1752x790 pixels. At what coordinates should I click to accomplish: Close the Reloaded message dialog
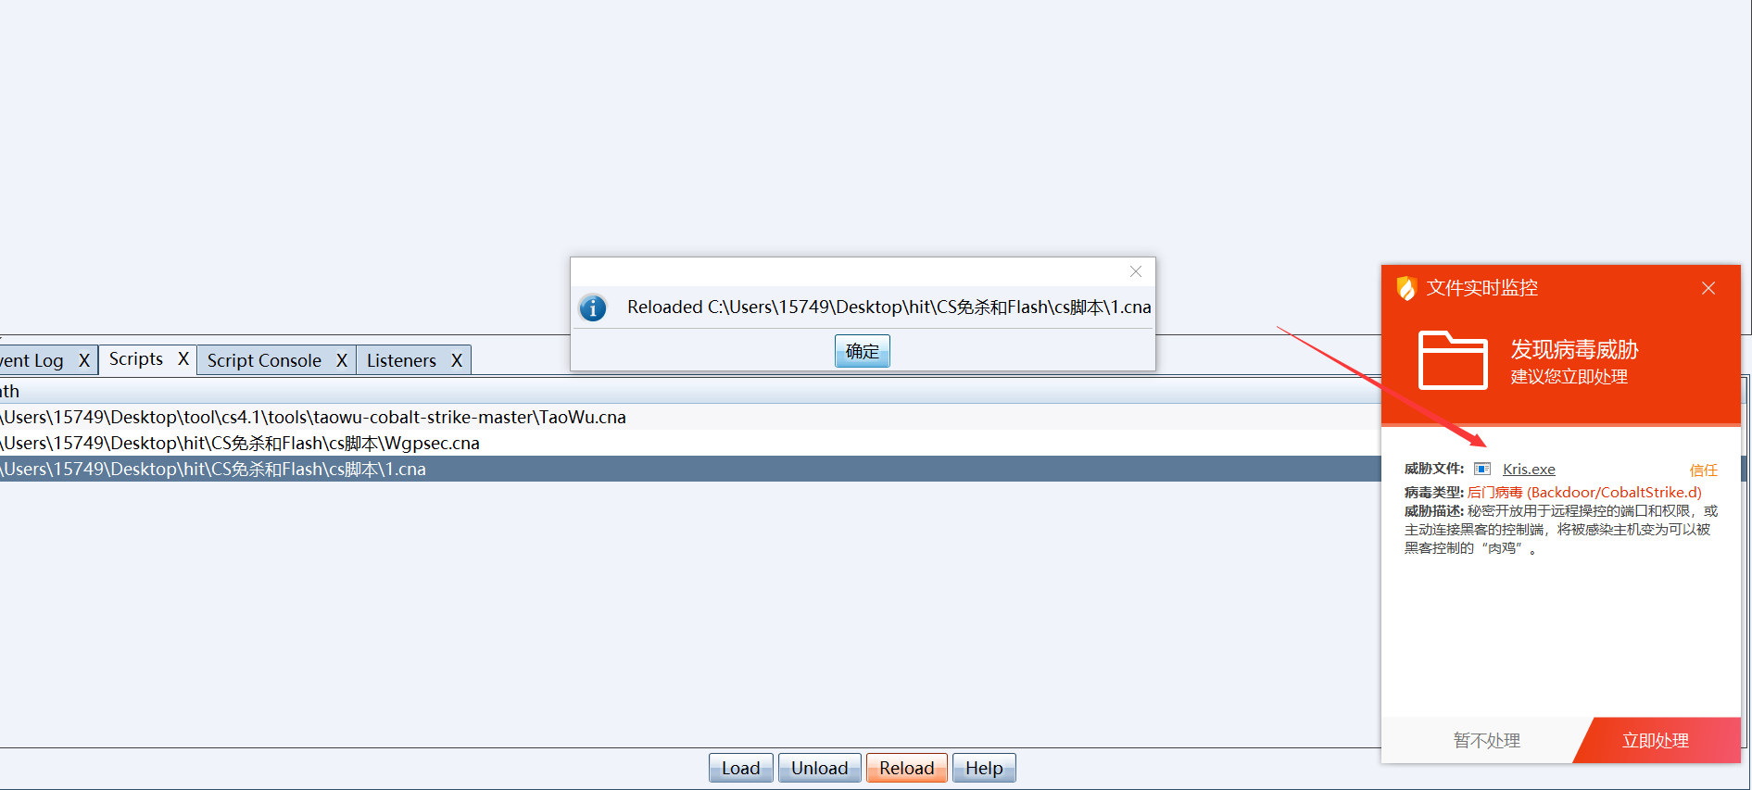coord(1135,271)
